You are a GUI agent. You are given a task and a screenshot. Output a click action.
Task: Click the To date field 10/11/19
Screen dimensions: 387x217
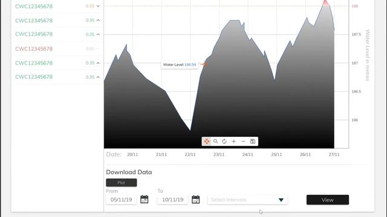(x=173, y=200)
